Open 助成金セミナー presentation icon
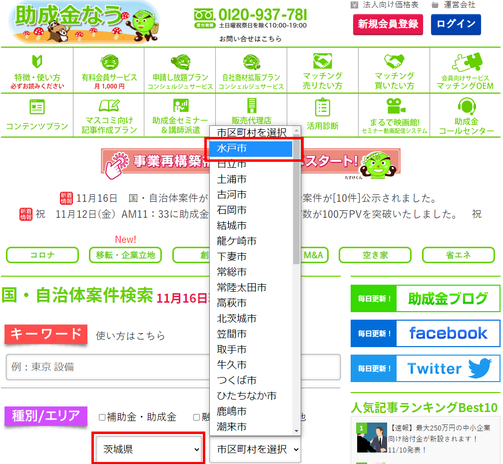 (180, 105)
